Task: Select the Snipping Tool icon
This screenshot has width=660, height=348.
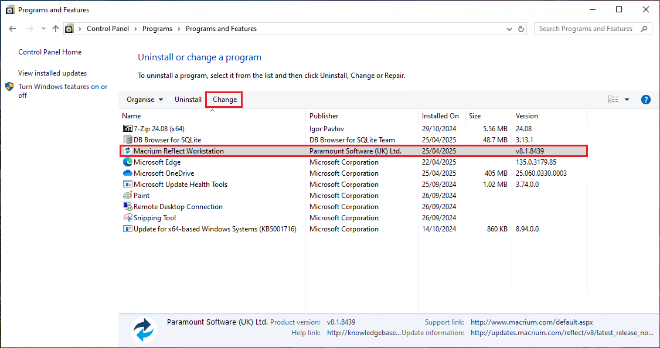Action: pos(127,218)
